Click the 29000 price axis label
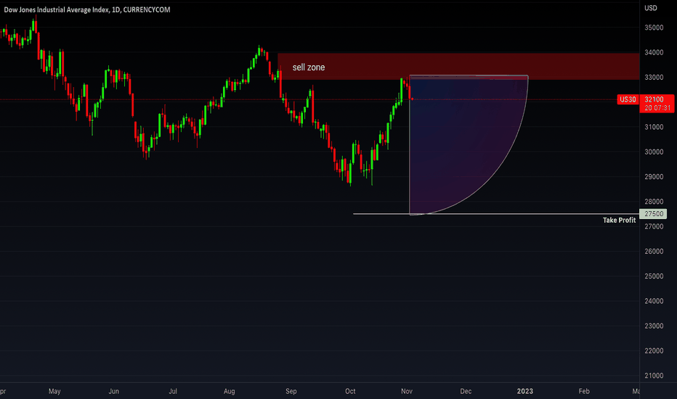Viewport: 677px width, 399px height. pos(654,177)
